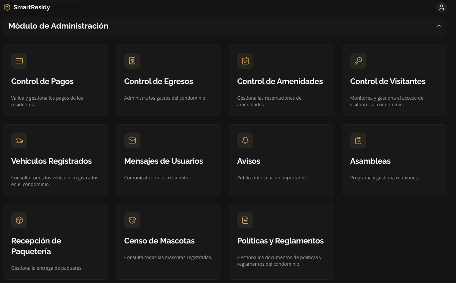Viewport: 456px width, 283px height.
Task: Select the document icon on Políticas y Reglamentos
Action: tap(245, 220)
